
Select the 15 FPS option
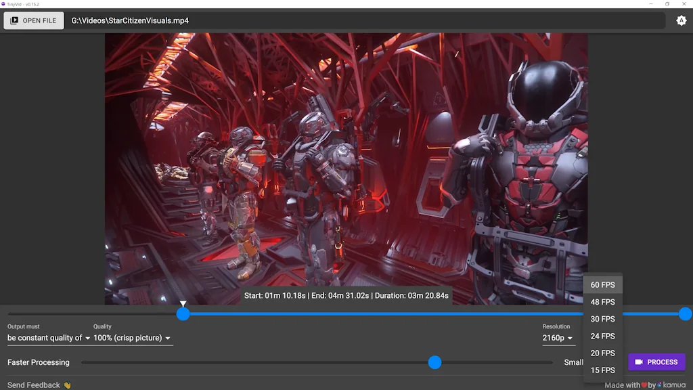pos(602,370)
